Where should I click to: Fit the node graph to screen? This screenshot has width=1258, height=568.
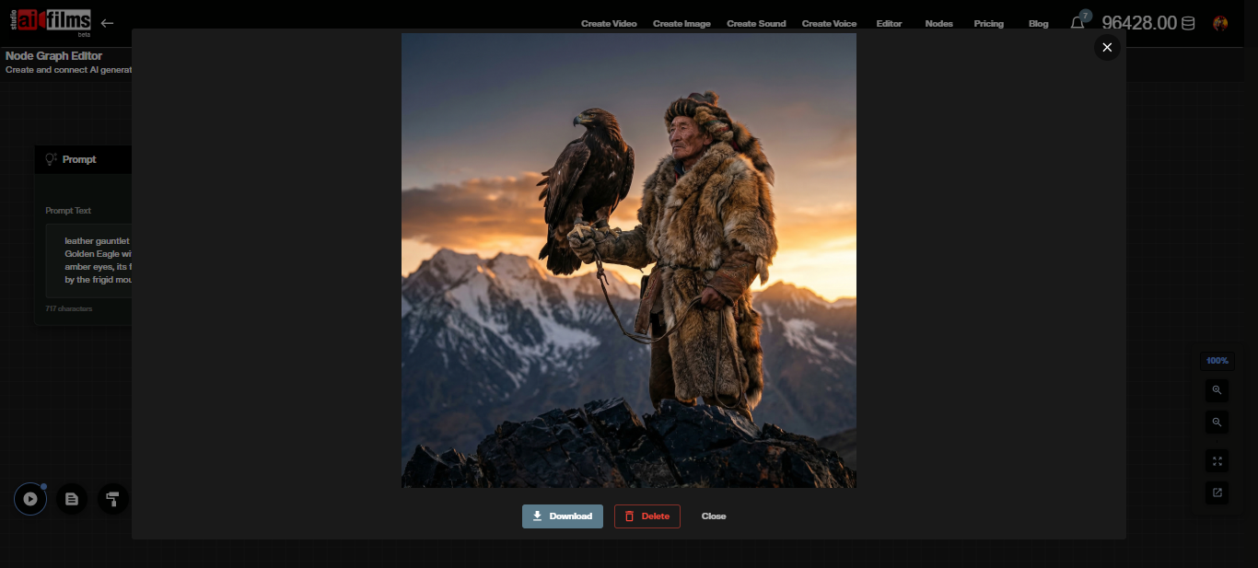1217,460
